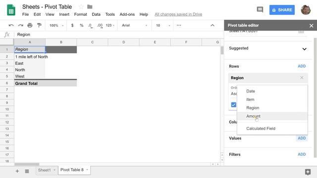Screen dimensions: 317x178
Task: Select the 'East' cell
Action: point(30,63)
